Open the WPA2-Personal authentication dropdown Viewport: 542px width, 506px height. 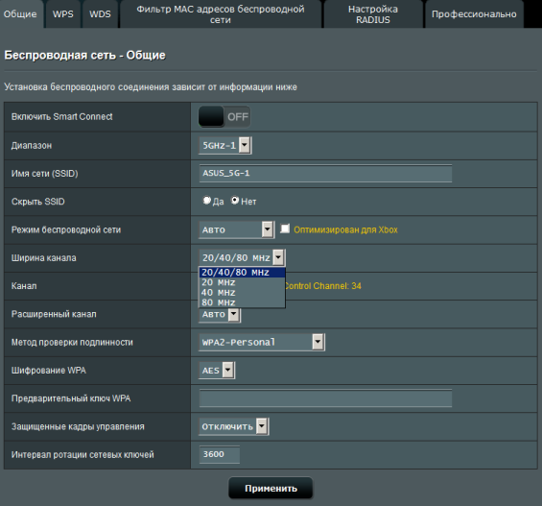click(262, 342)
